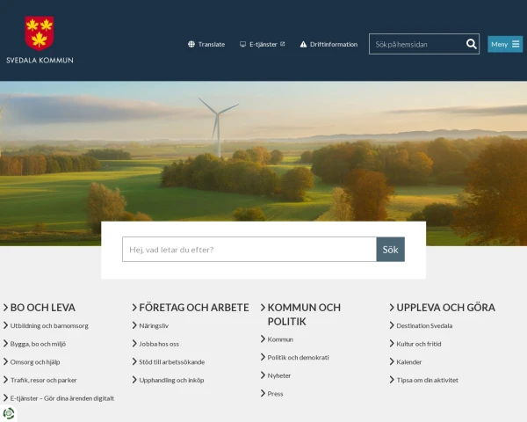
Task: Open Stöd till arbetssökande link
Action: click(172, 362)
